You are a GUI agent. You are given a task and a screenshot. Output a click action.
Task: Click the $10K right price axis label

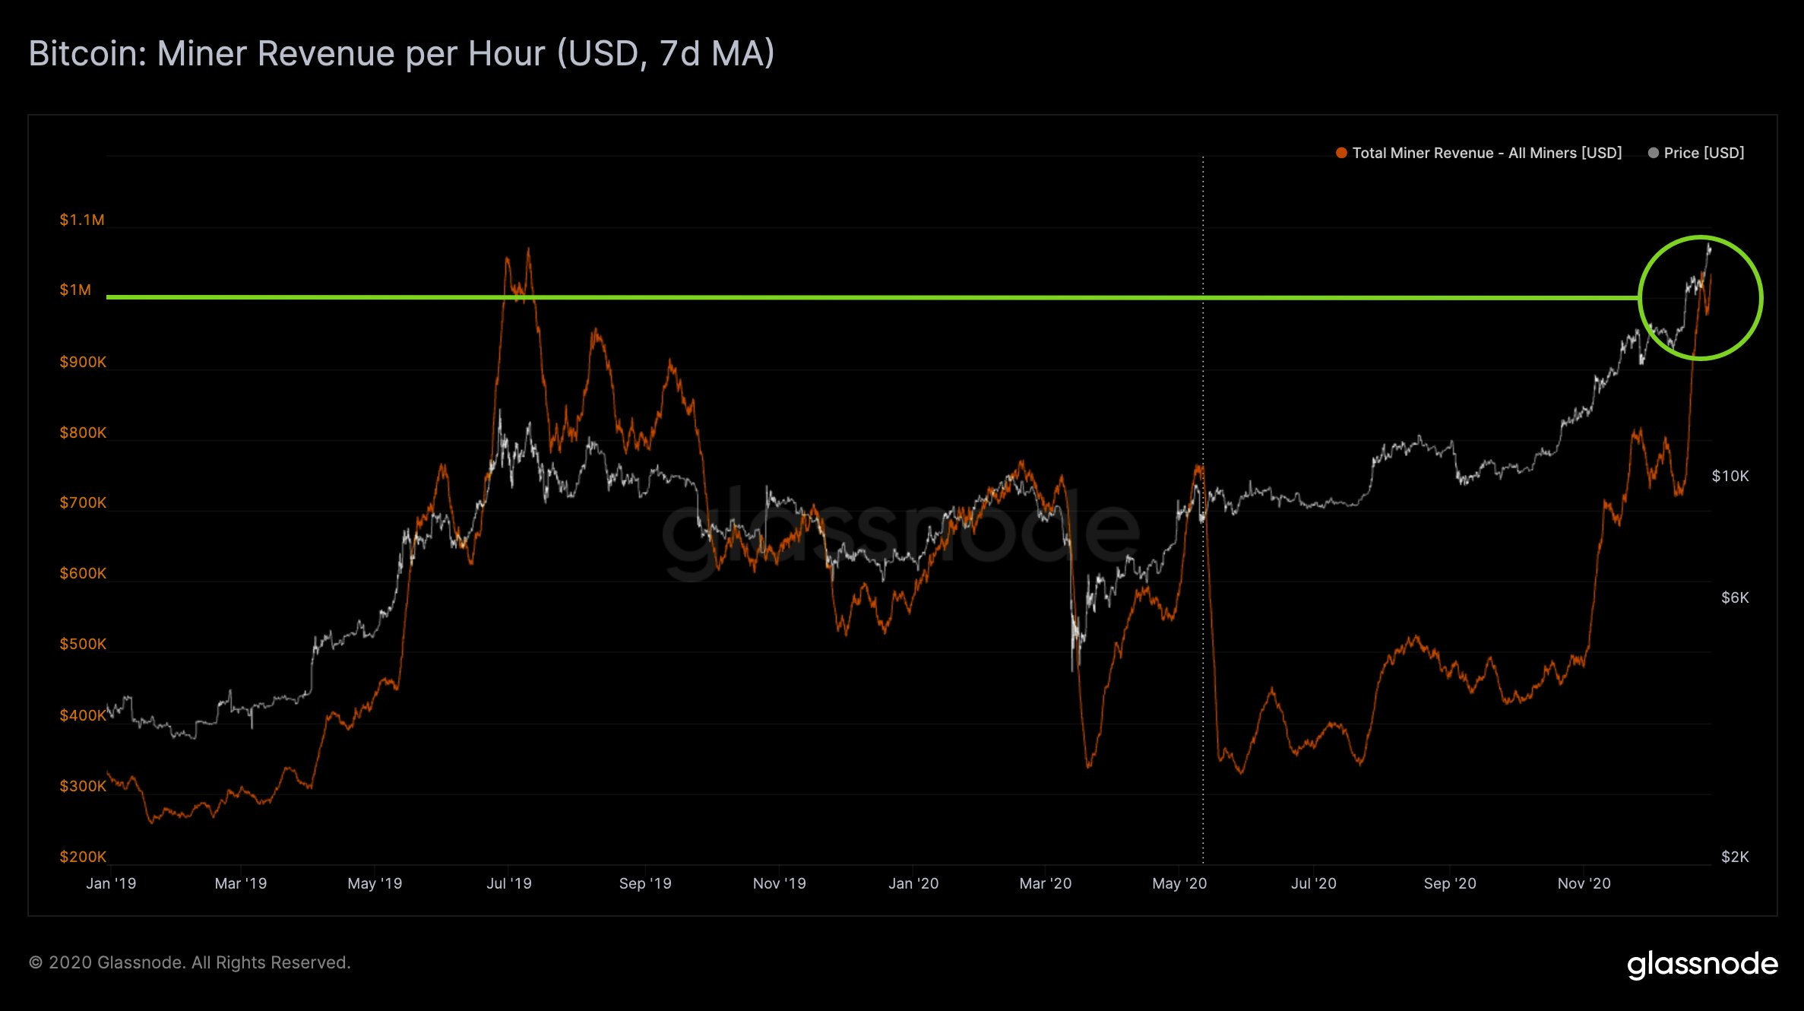(x=1730, y=476)
